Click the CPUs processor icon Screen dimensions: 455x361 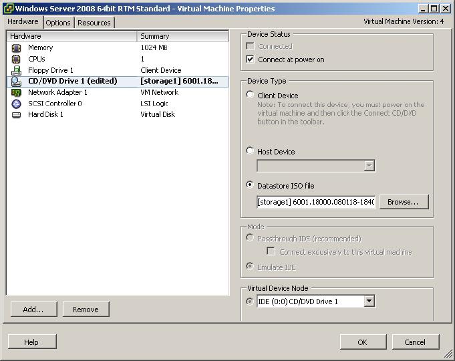pyautogui.click(x=16, y=59)
